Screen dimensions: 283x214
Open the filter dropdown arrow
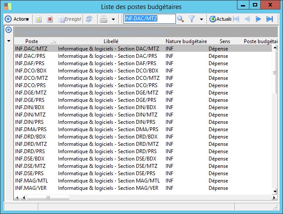point(201,19)
